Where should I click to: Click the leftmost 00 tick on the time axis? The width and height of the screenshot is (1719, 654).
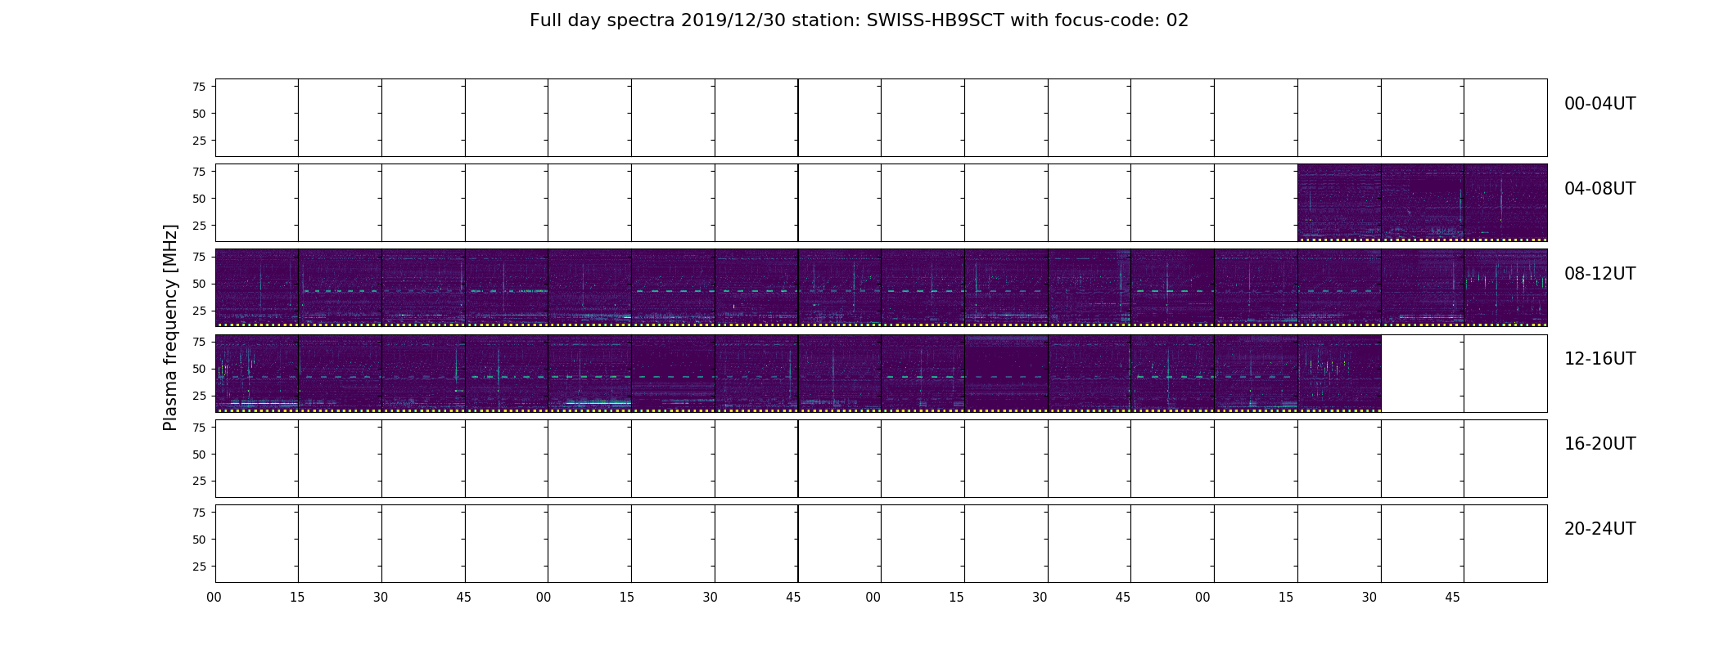tap(214, 598)
